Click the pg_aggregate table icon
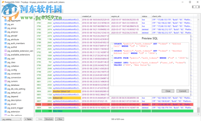The width and height of the screenshot is (201, 121). pyautogui.click(x=6, y=21)
